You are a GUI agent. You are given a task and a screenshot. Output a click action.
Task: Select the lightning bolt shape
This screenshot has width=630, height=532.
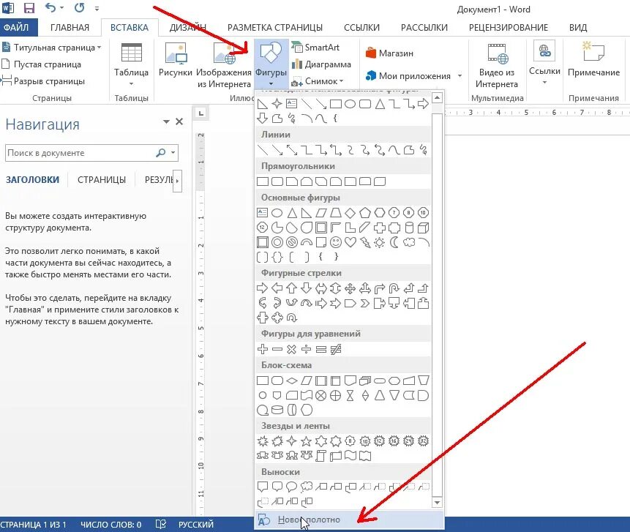point(365,242)
